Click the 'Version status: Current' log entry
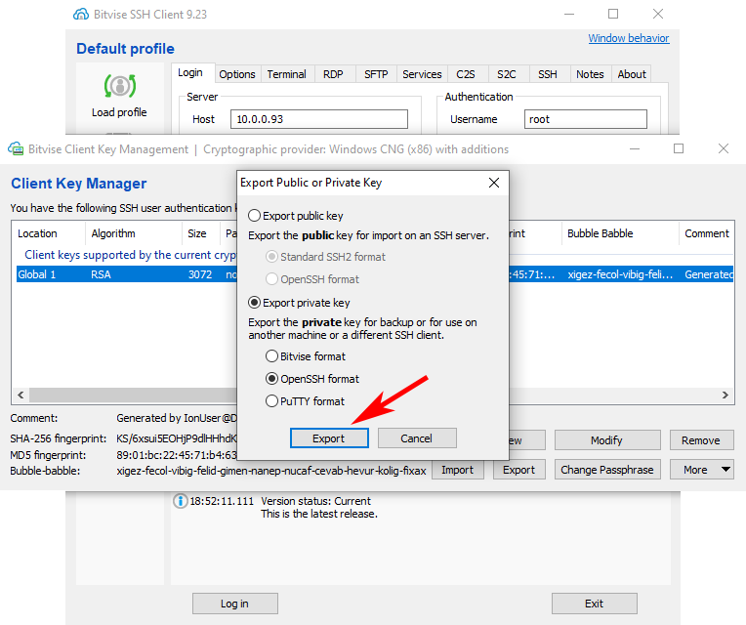 [316, 501]
